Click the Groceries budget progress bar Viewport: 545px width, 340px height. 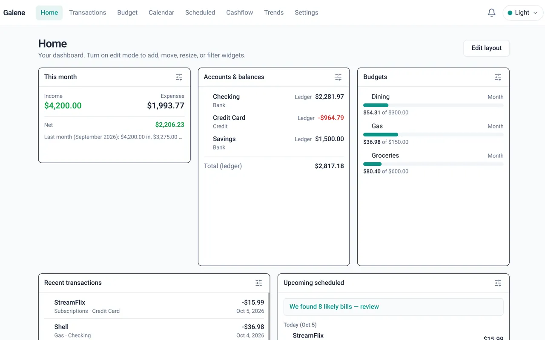(x=433, y=164)
